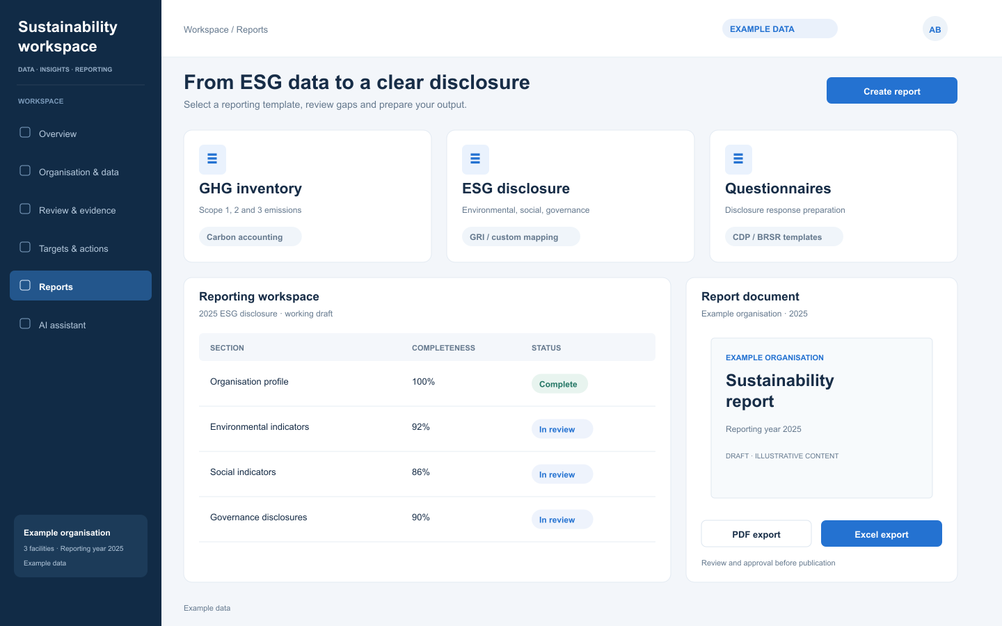Open the AI assistant page
1002x626 pixels.
[x=81, y=324]
